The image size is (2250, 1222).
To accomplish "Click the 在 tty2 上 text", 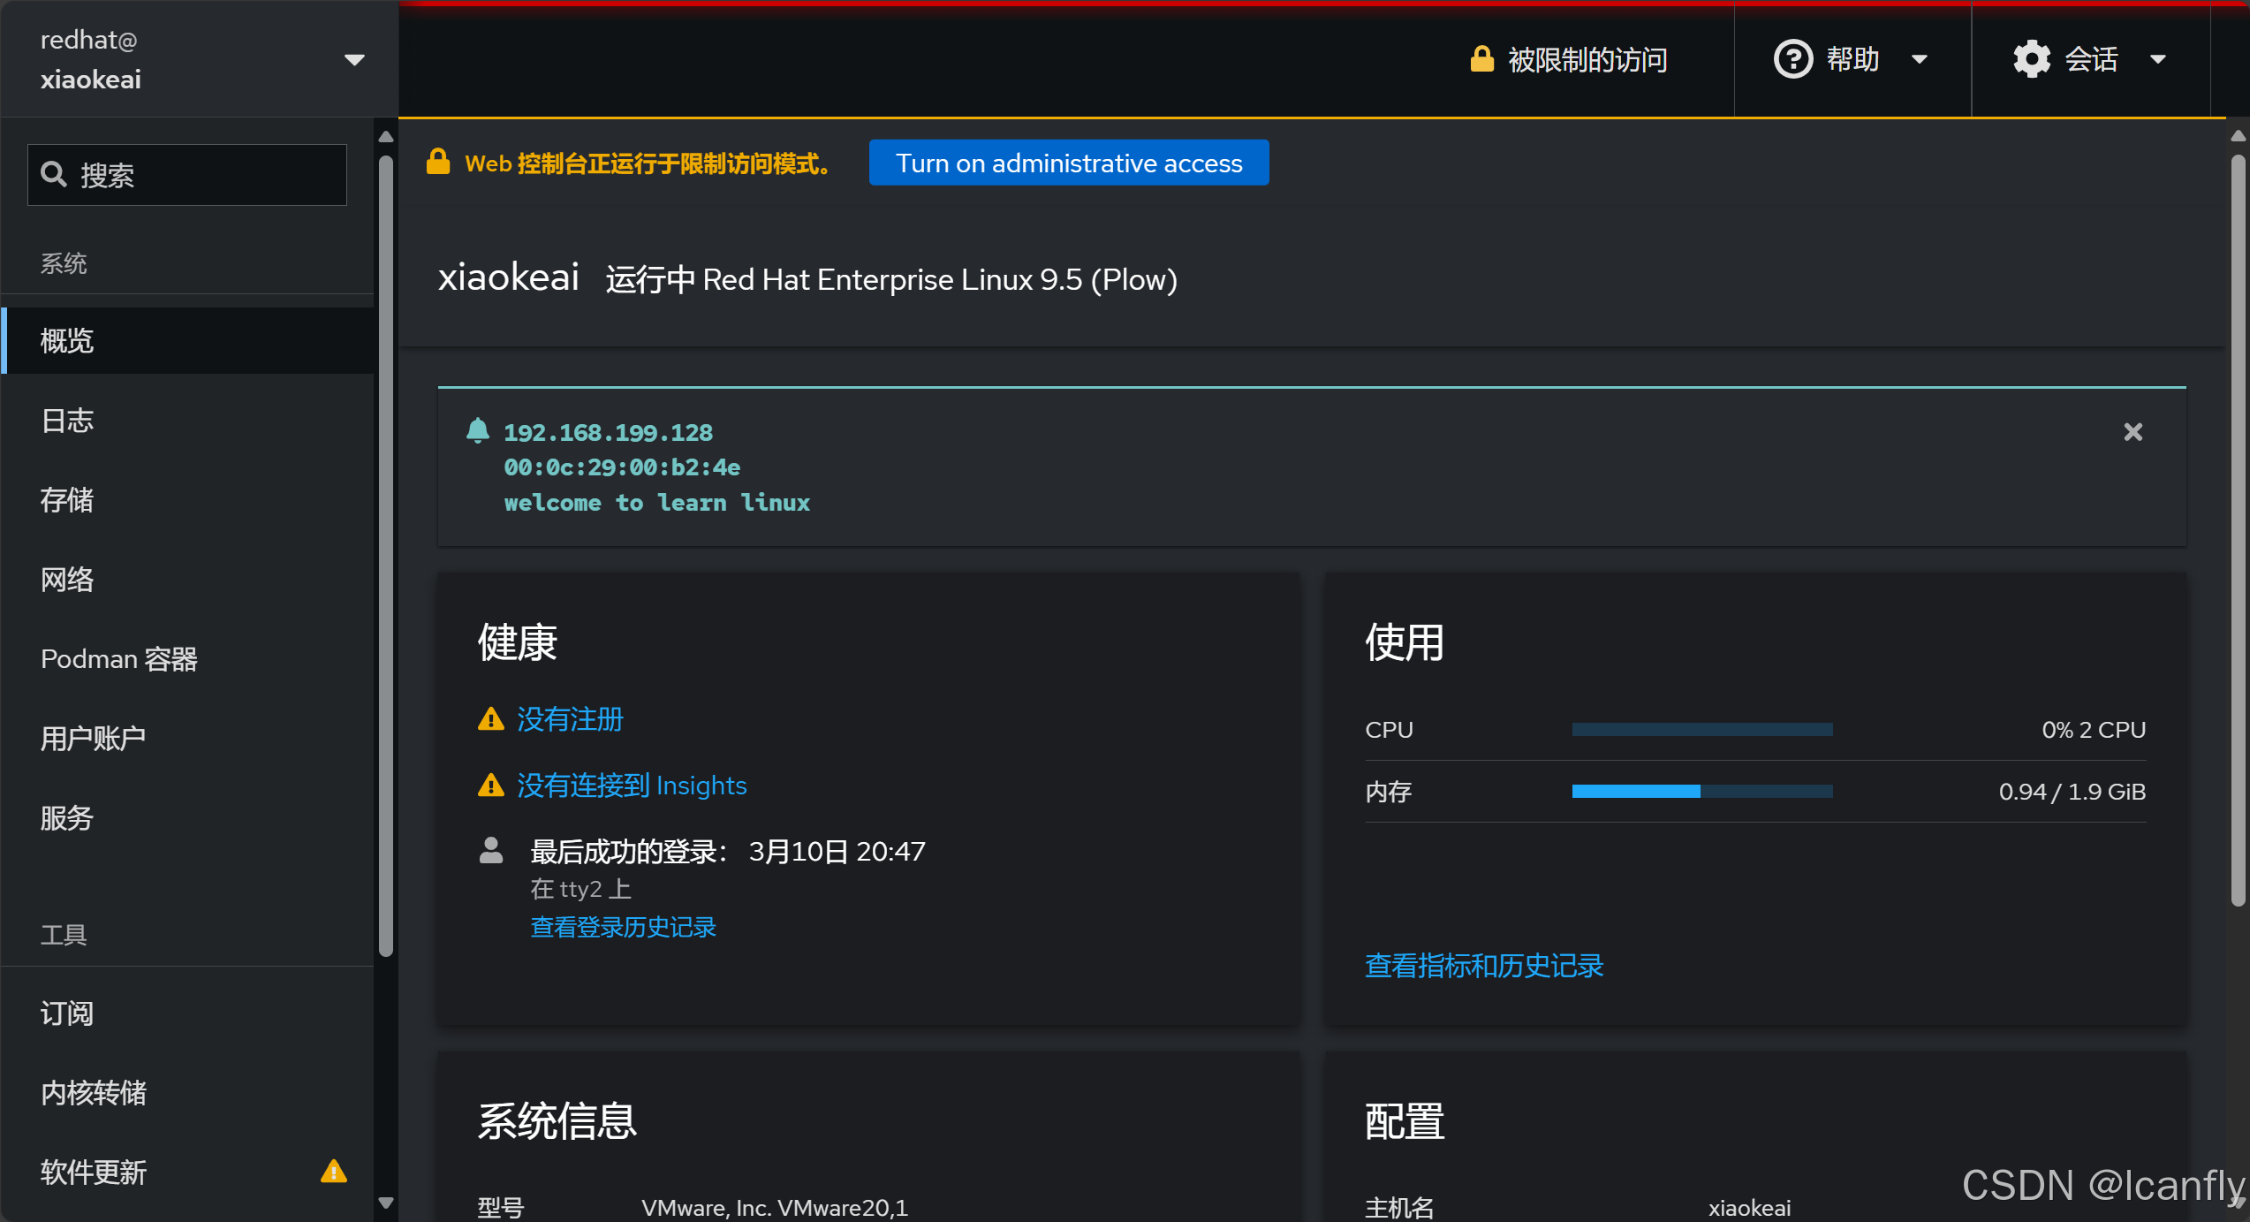I will [580, 888].
